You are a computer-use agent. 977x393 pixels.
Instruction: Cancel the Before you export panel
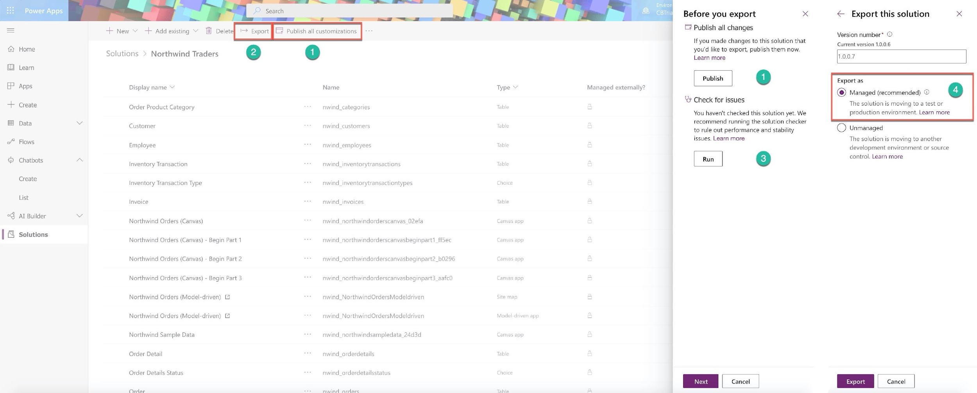point(740,381)
